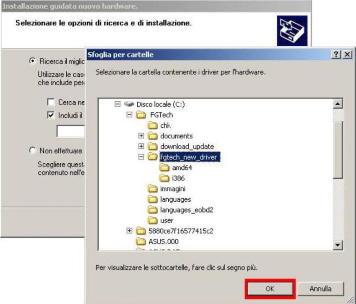Select the documents folder icon

[153, 136]
